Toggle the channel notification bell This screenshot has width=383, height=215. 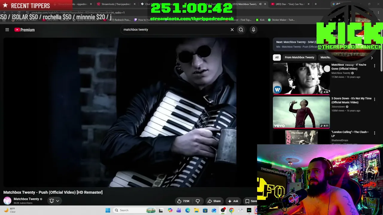pyautogui.click(x=51, y=201)
